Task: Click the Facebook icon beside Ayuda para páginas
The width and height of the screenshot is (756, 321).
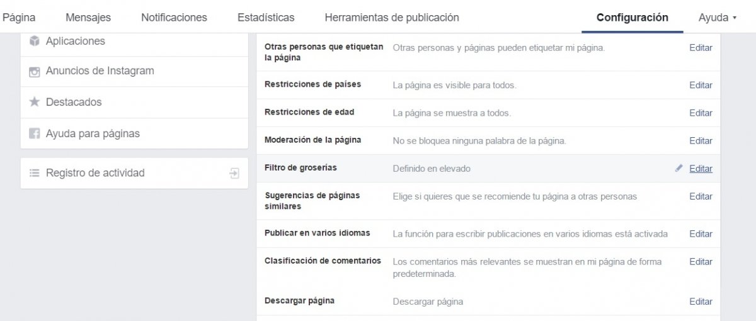Action: [x=35, y=133]
